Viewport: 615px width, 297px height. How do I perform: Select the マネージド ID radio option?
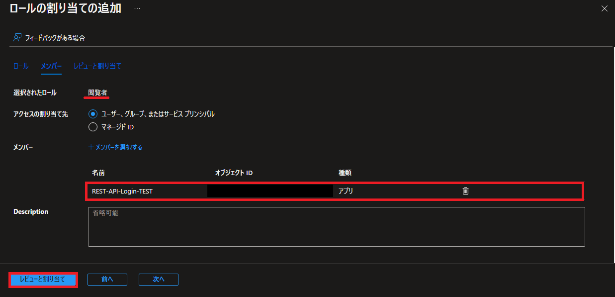(x=92, y=127)
